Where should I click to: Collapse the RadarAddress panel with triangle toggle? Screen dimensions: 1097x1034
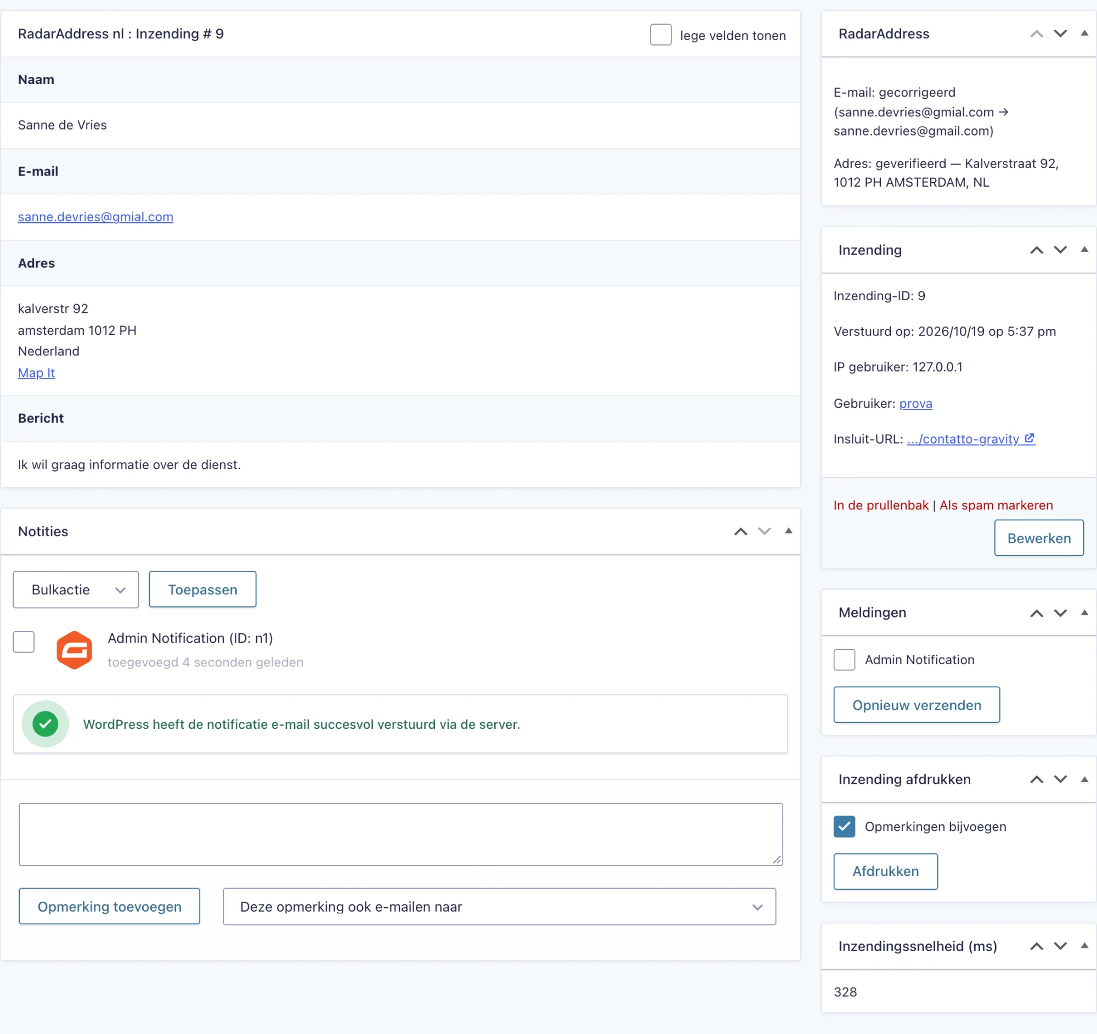coord(1084,33)
